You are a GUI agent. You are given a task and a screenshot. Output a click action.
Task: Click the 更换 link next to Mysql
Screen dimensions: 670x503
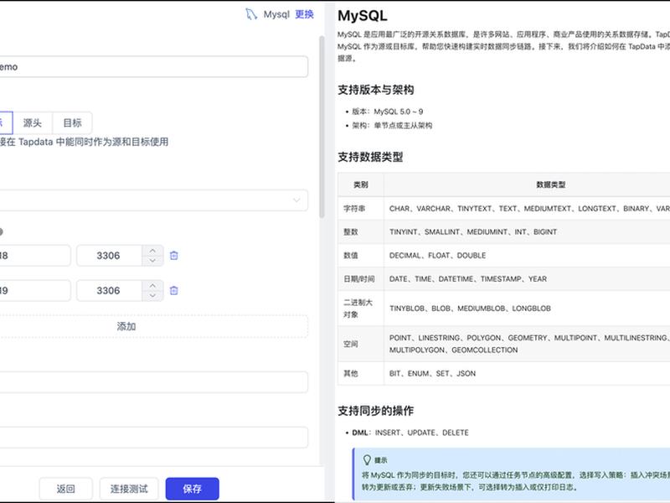coord(304,14)
